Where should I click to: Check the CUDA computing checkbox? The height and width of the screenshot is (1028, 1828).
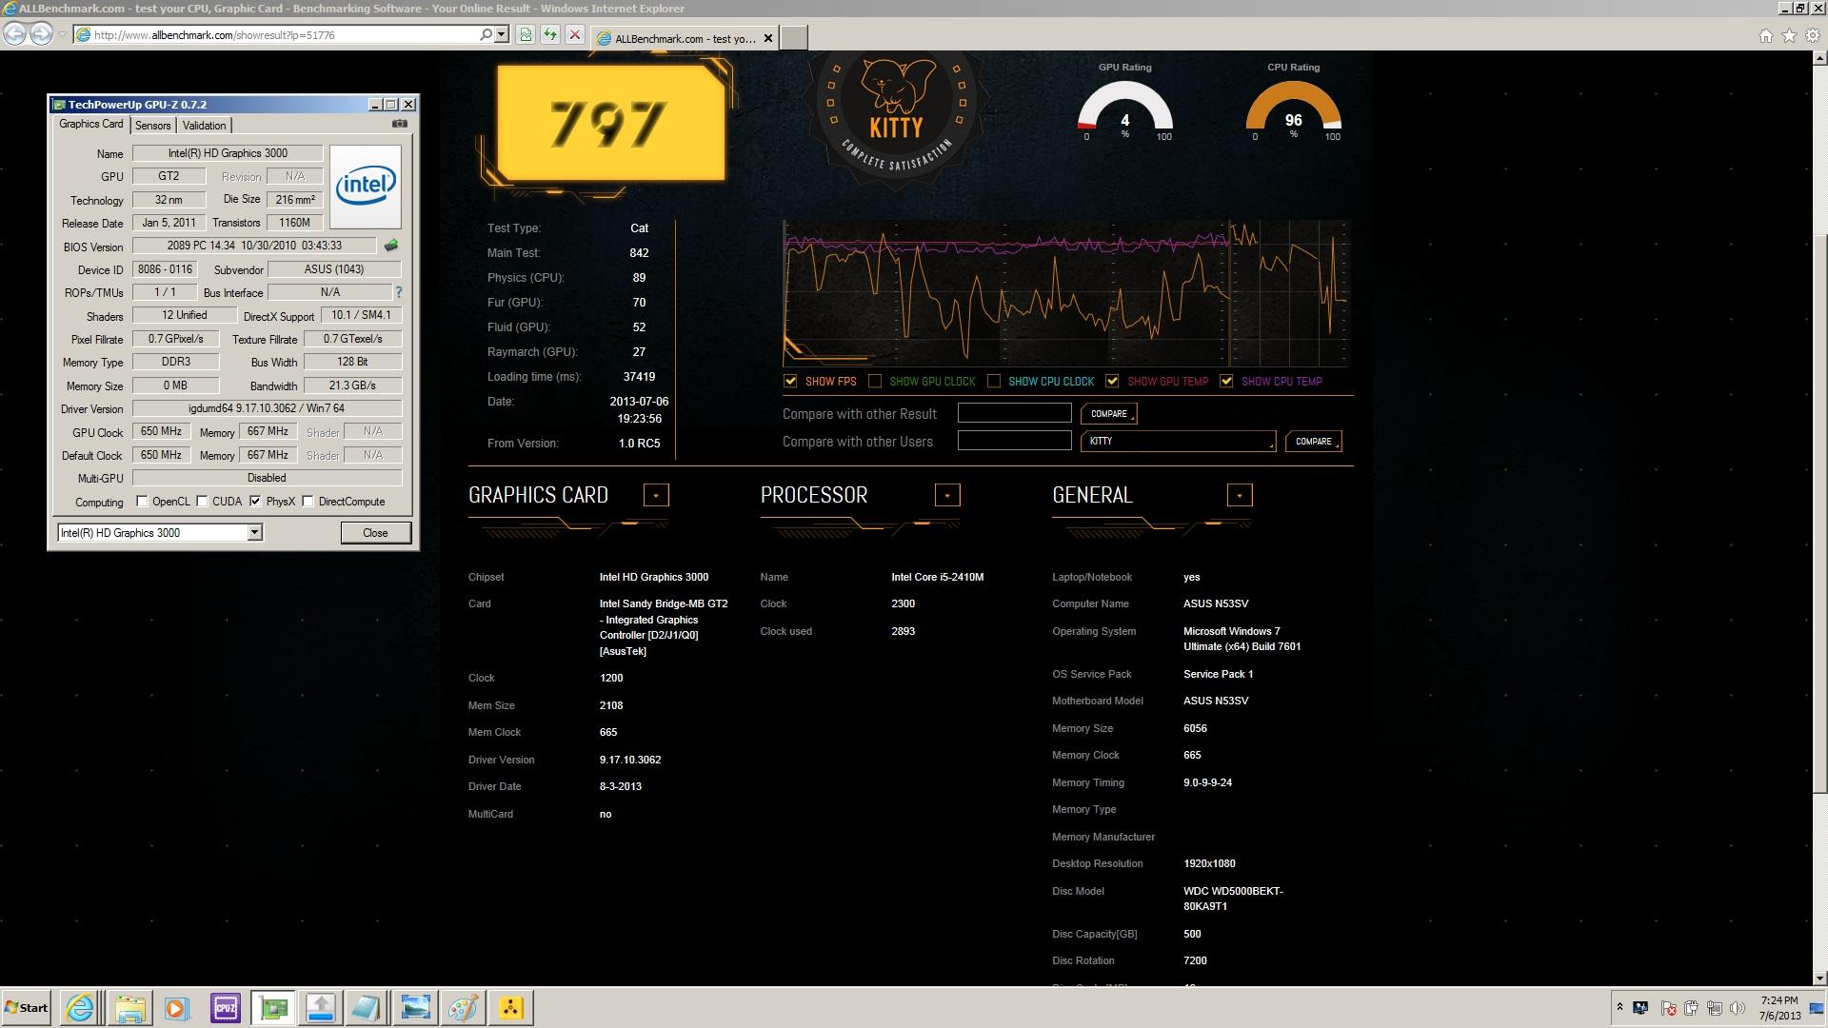(x=202, y=502)
